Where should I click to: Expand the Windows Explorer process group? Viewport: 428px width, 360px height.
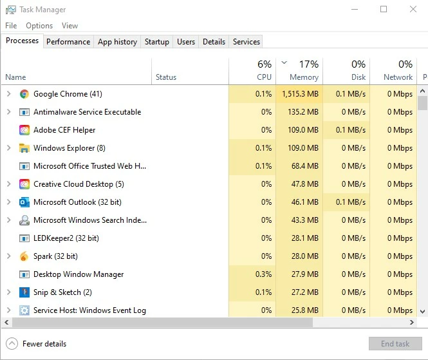coord(9,148)
